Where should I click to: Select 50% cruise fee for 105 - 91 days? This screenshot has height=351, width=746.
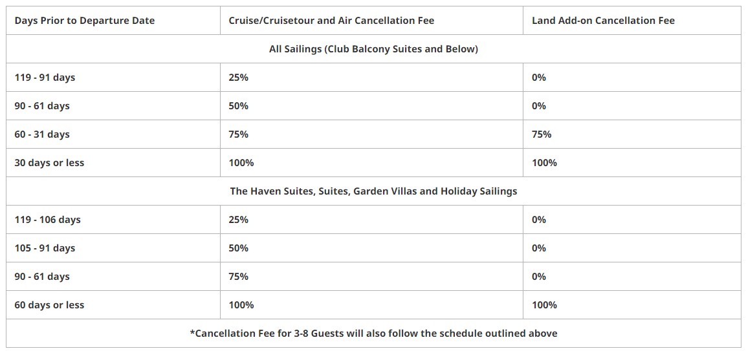tap(238, 248)
